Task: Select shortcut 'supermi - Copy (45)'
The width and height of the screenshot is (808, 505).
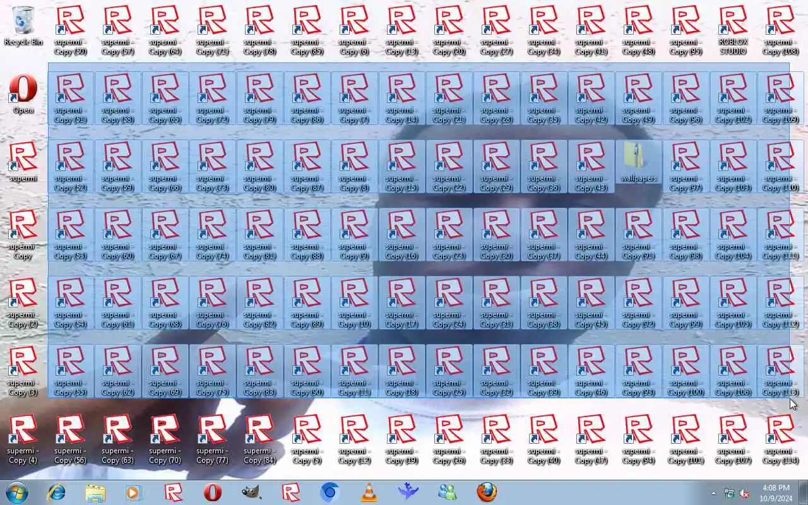Action: point(591,303)
